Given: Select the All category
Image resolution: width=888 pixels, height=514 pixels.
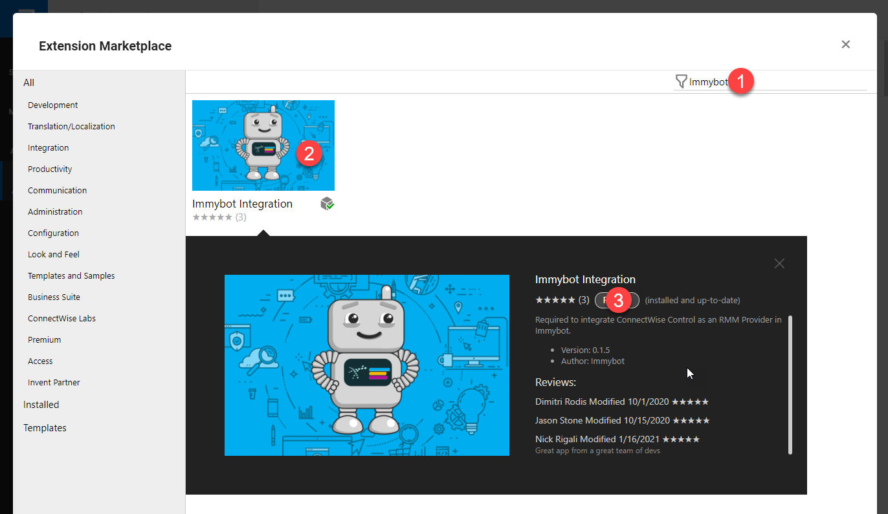Looking at the screenshot, I should 29,83.
